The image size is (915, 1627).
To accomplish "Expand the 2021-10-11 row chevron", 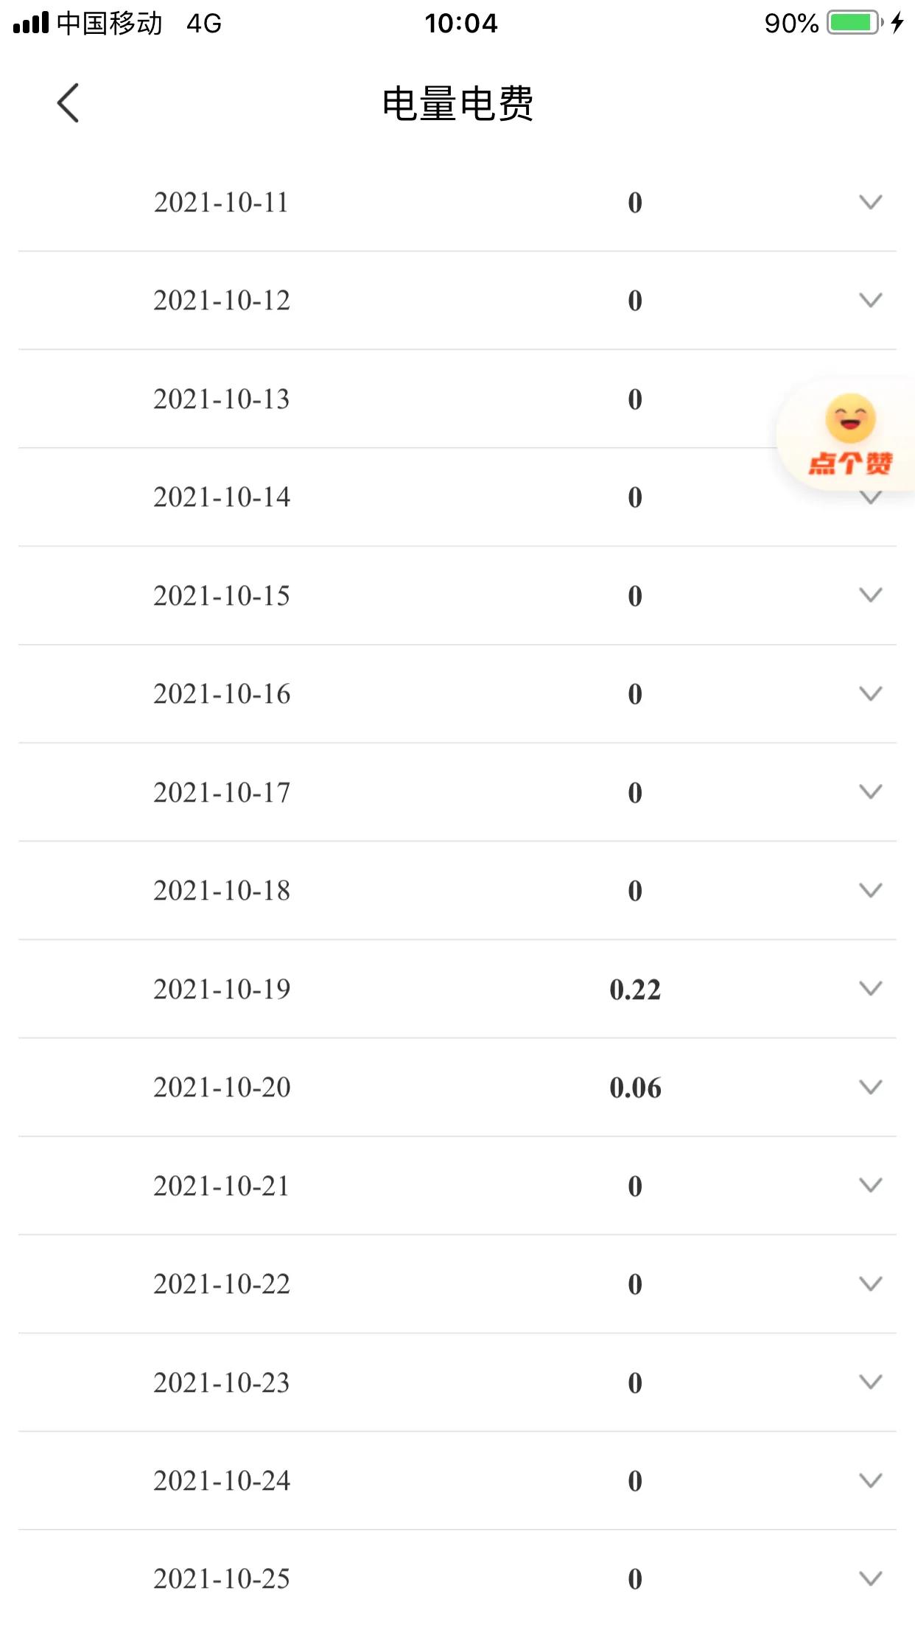I will 870,202.
